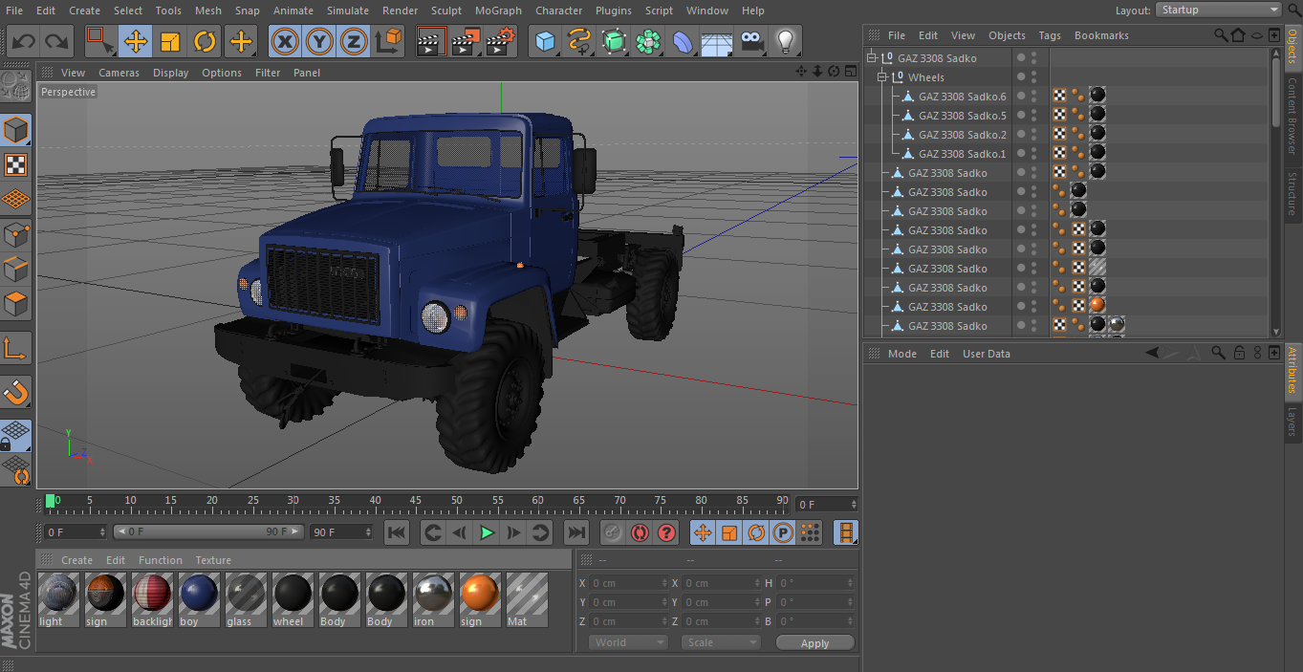1303x672 pixels.
Task: Click the Attributes lock icon
Action: 1239,353
